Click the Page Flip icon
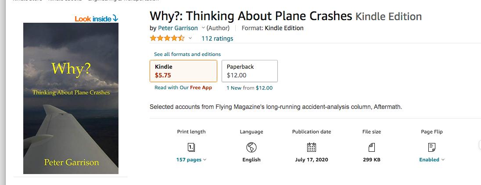Image resolution: width=481 pixels, height=185 pixels. click(432, 147)
